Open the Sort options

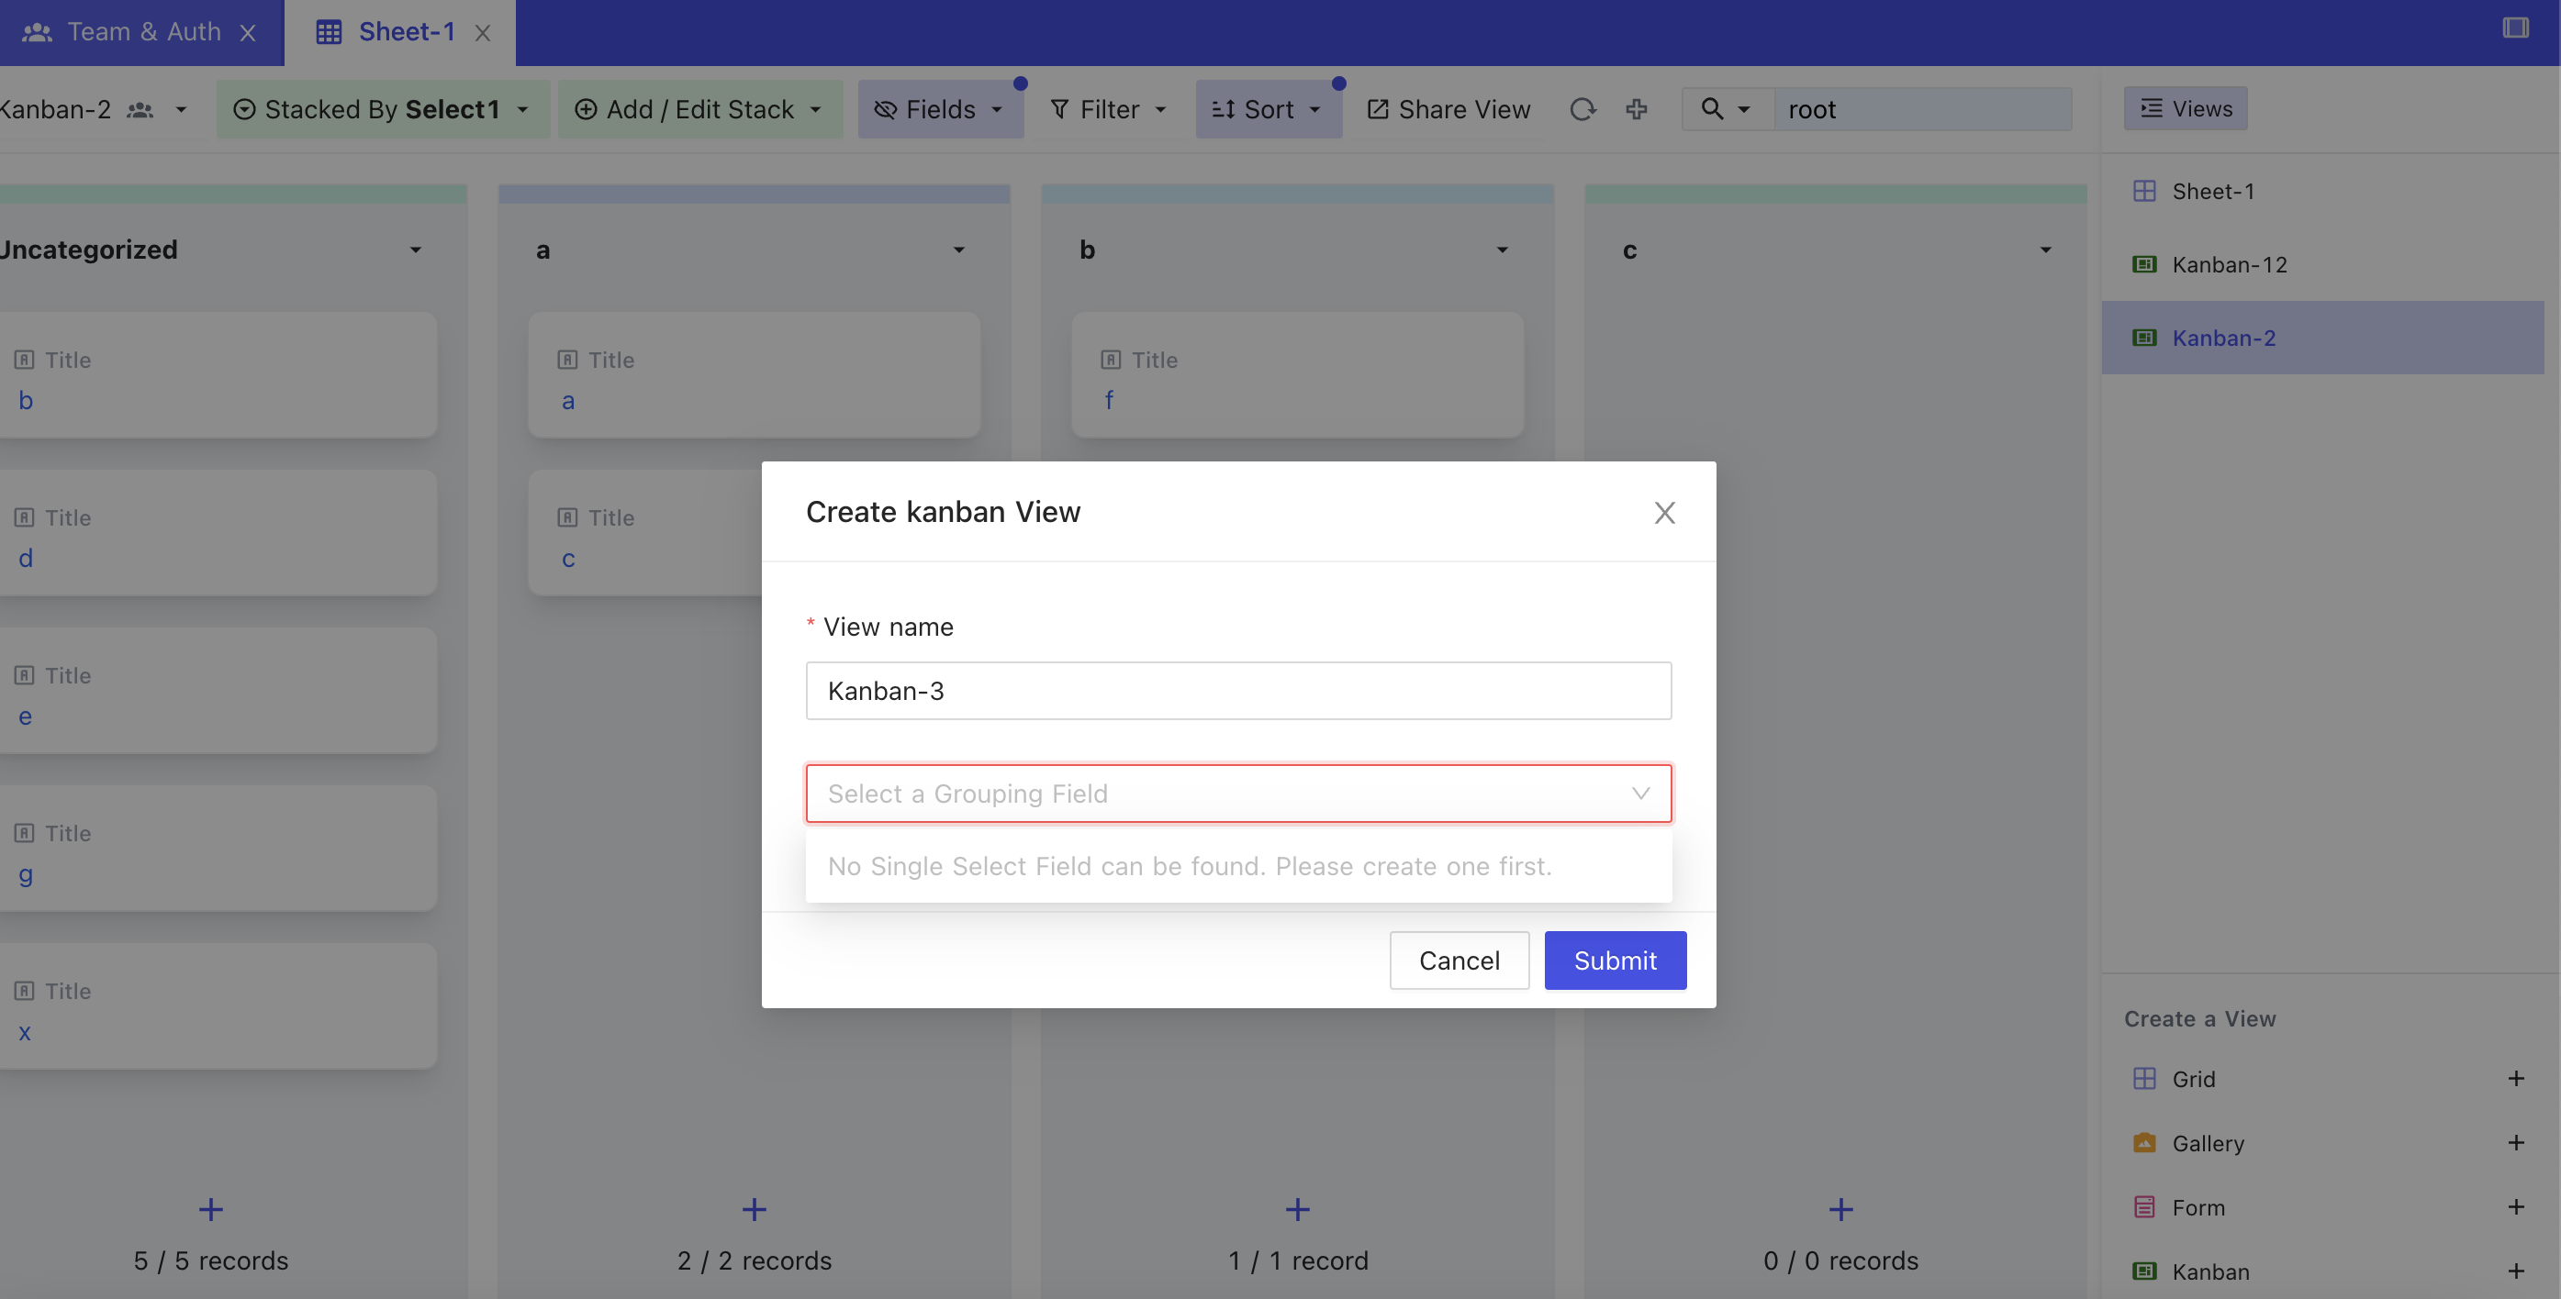click(x=1268, y=108)
